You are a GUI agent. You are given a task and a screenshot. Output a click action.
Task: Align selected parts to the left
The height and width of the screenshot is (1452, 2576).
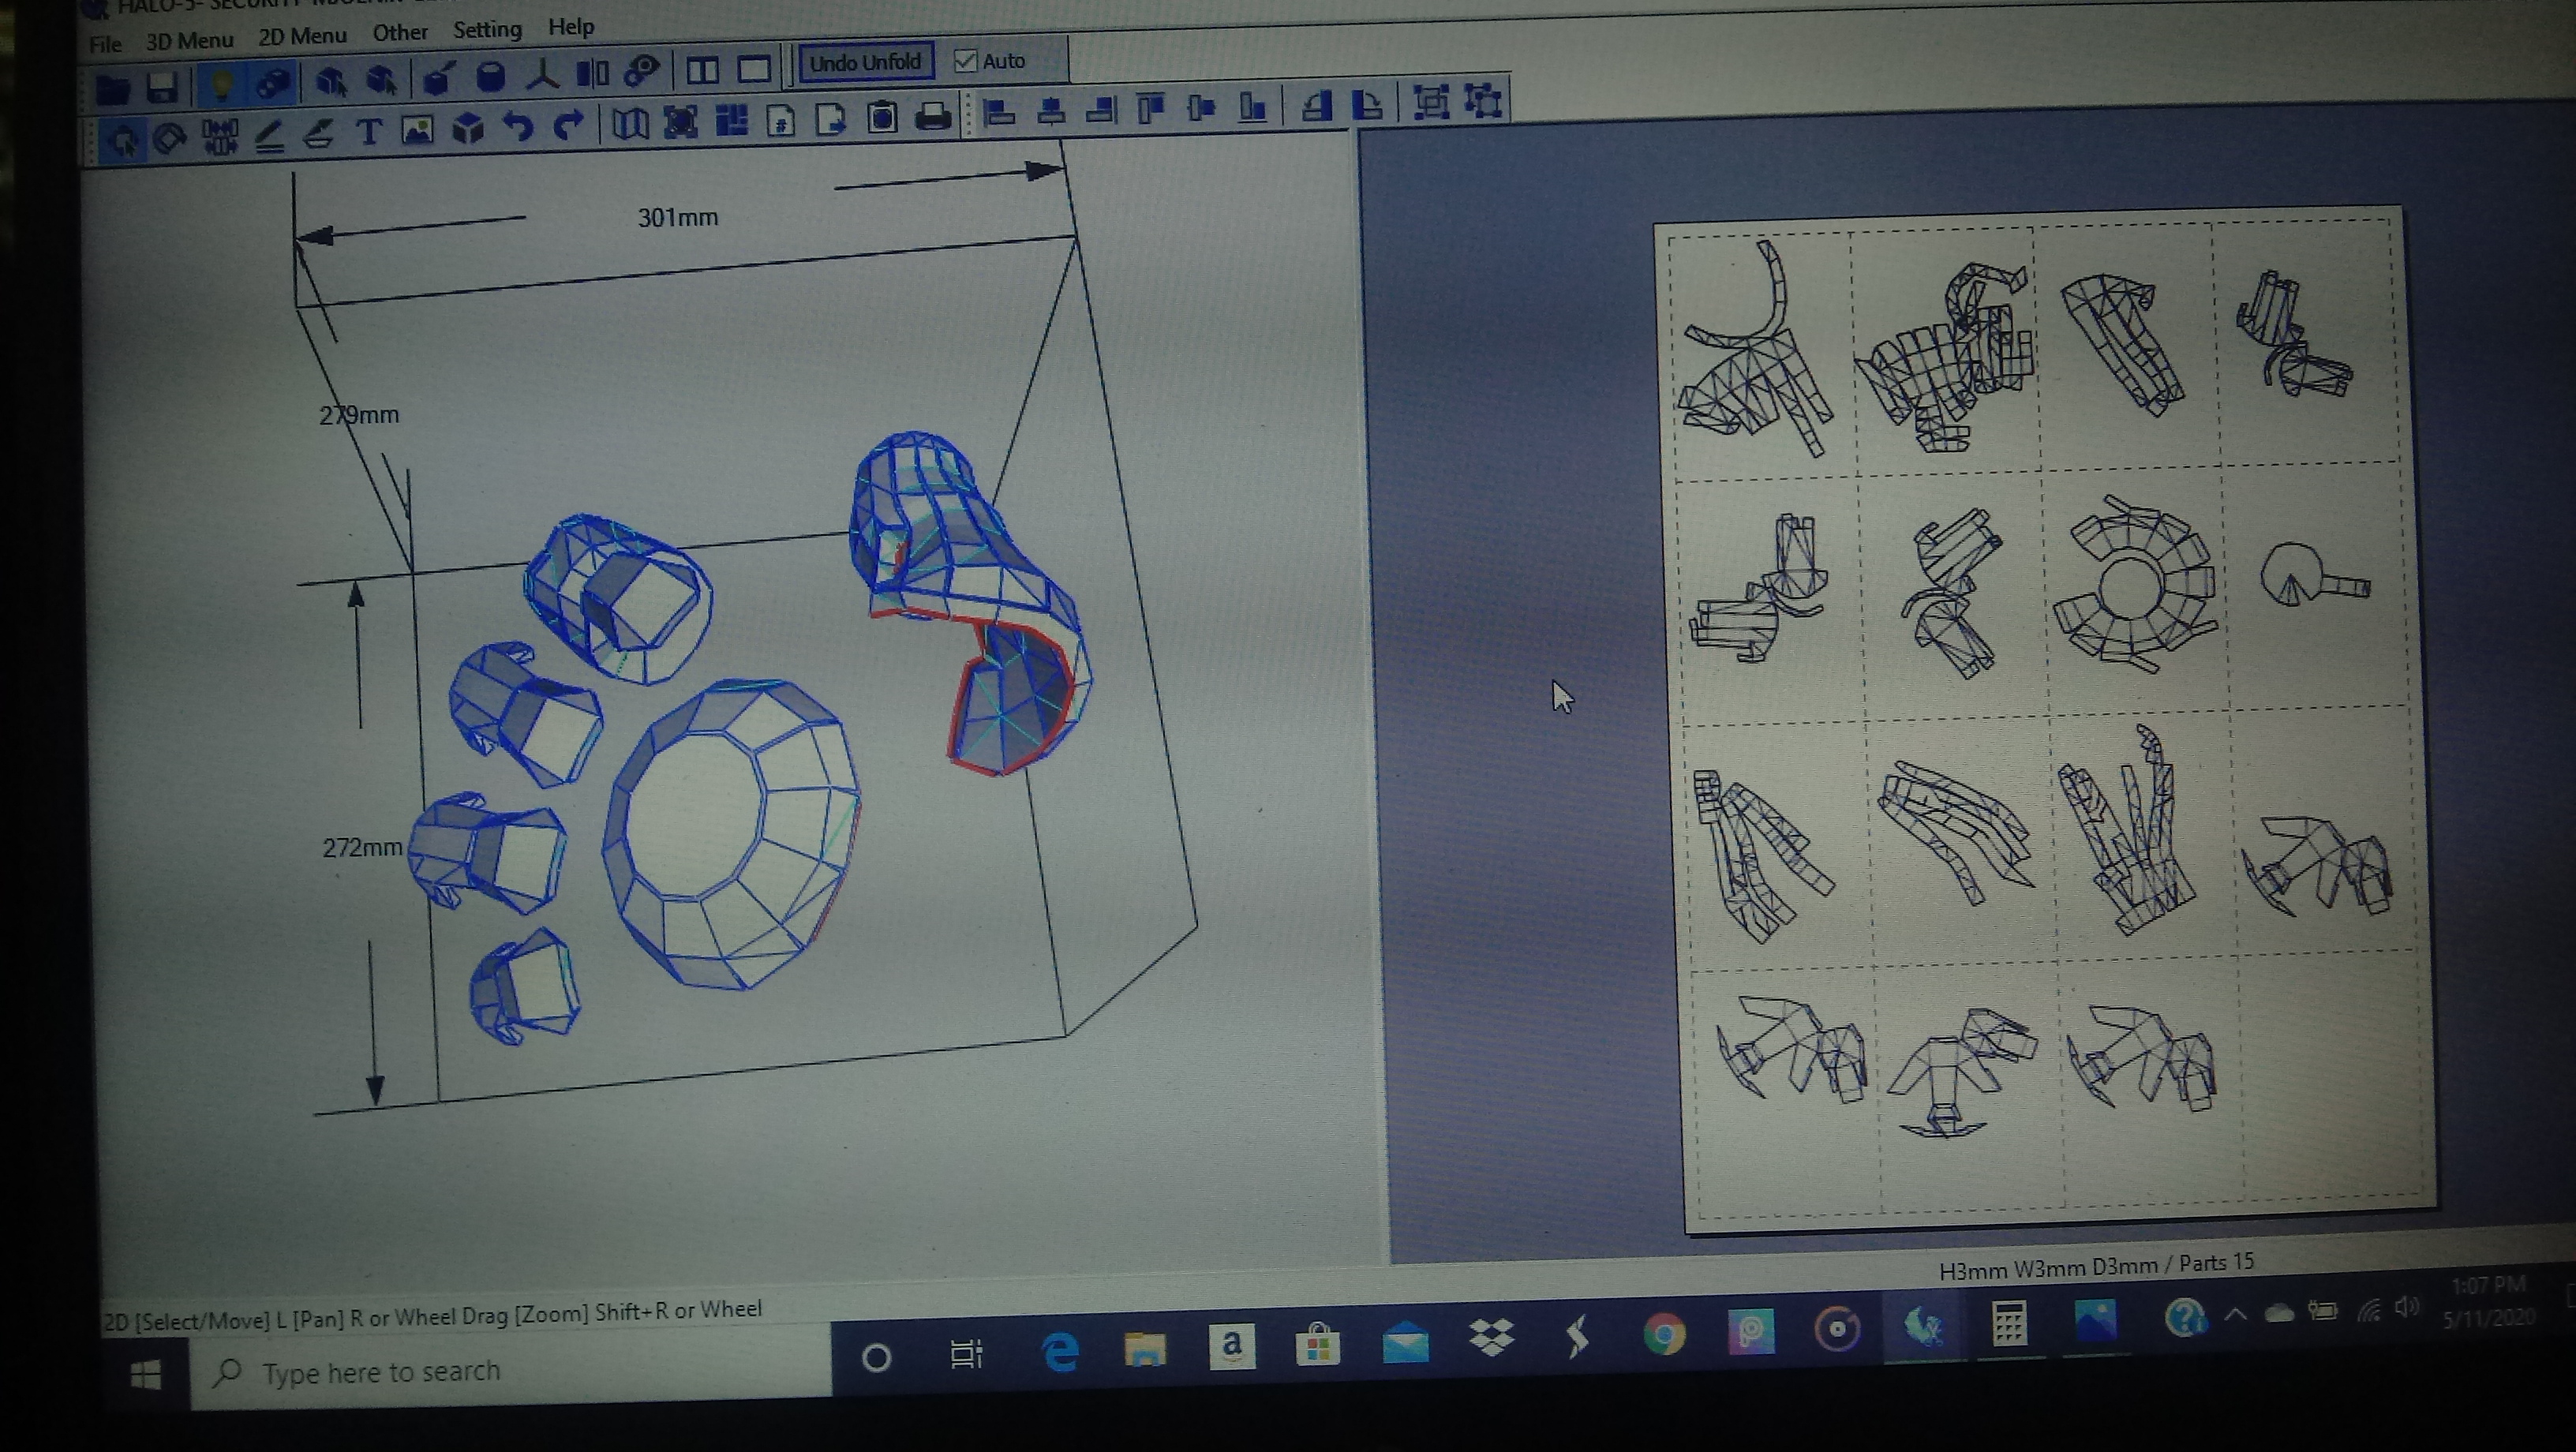[999, 113]
